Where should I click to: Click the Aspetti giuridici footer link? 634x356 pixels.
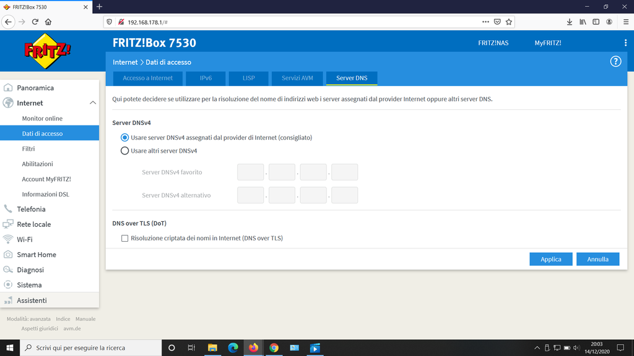tap(40, 329)
